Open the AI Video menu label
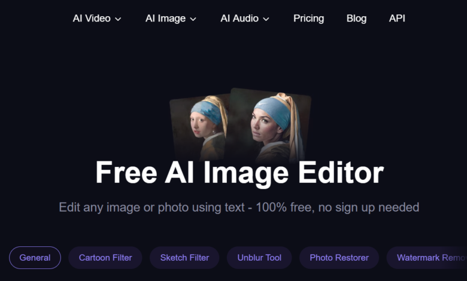Viewport: 467px width, 281px height. coord(92,19)
